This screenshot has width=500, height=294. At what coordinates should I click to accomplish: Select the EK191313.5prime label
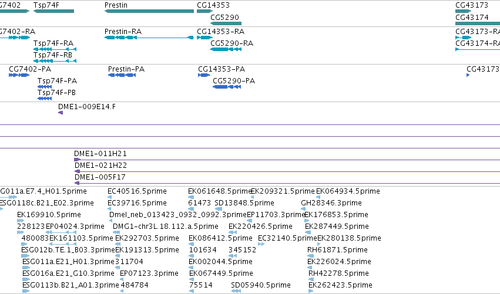(x=147, y=250)
